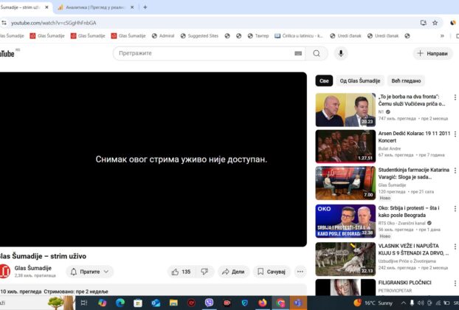Click Glas Šumadije channel avatar

[5, 272]
